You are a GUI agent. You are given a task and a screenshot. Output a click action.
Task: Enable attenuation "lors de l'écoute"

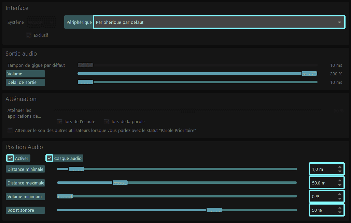[60, 121]
